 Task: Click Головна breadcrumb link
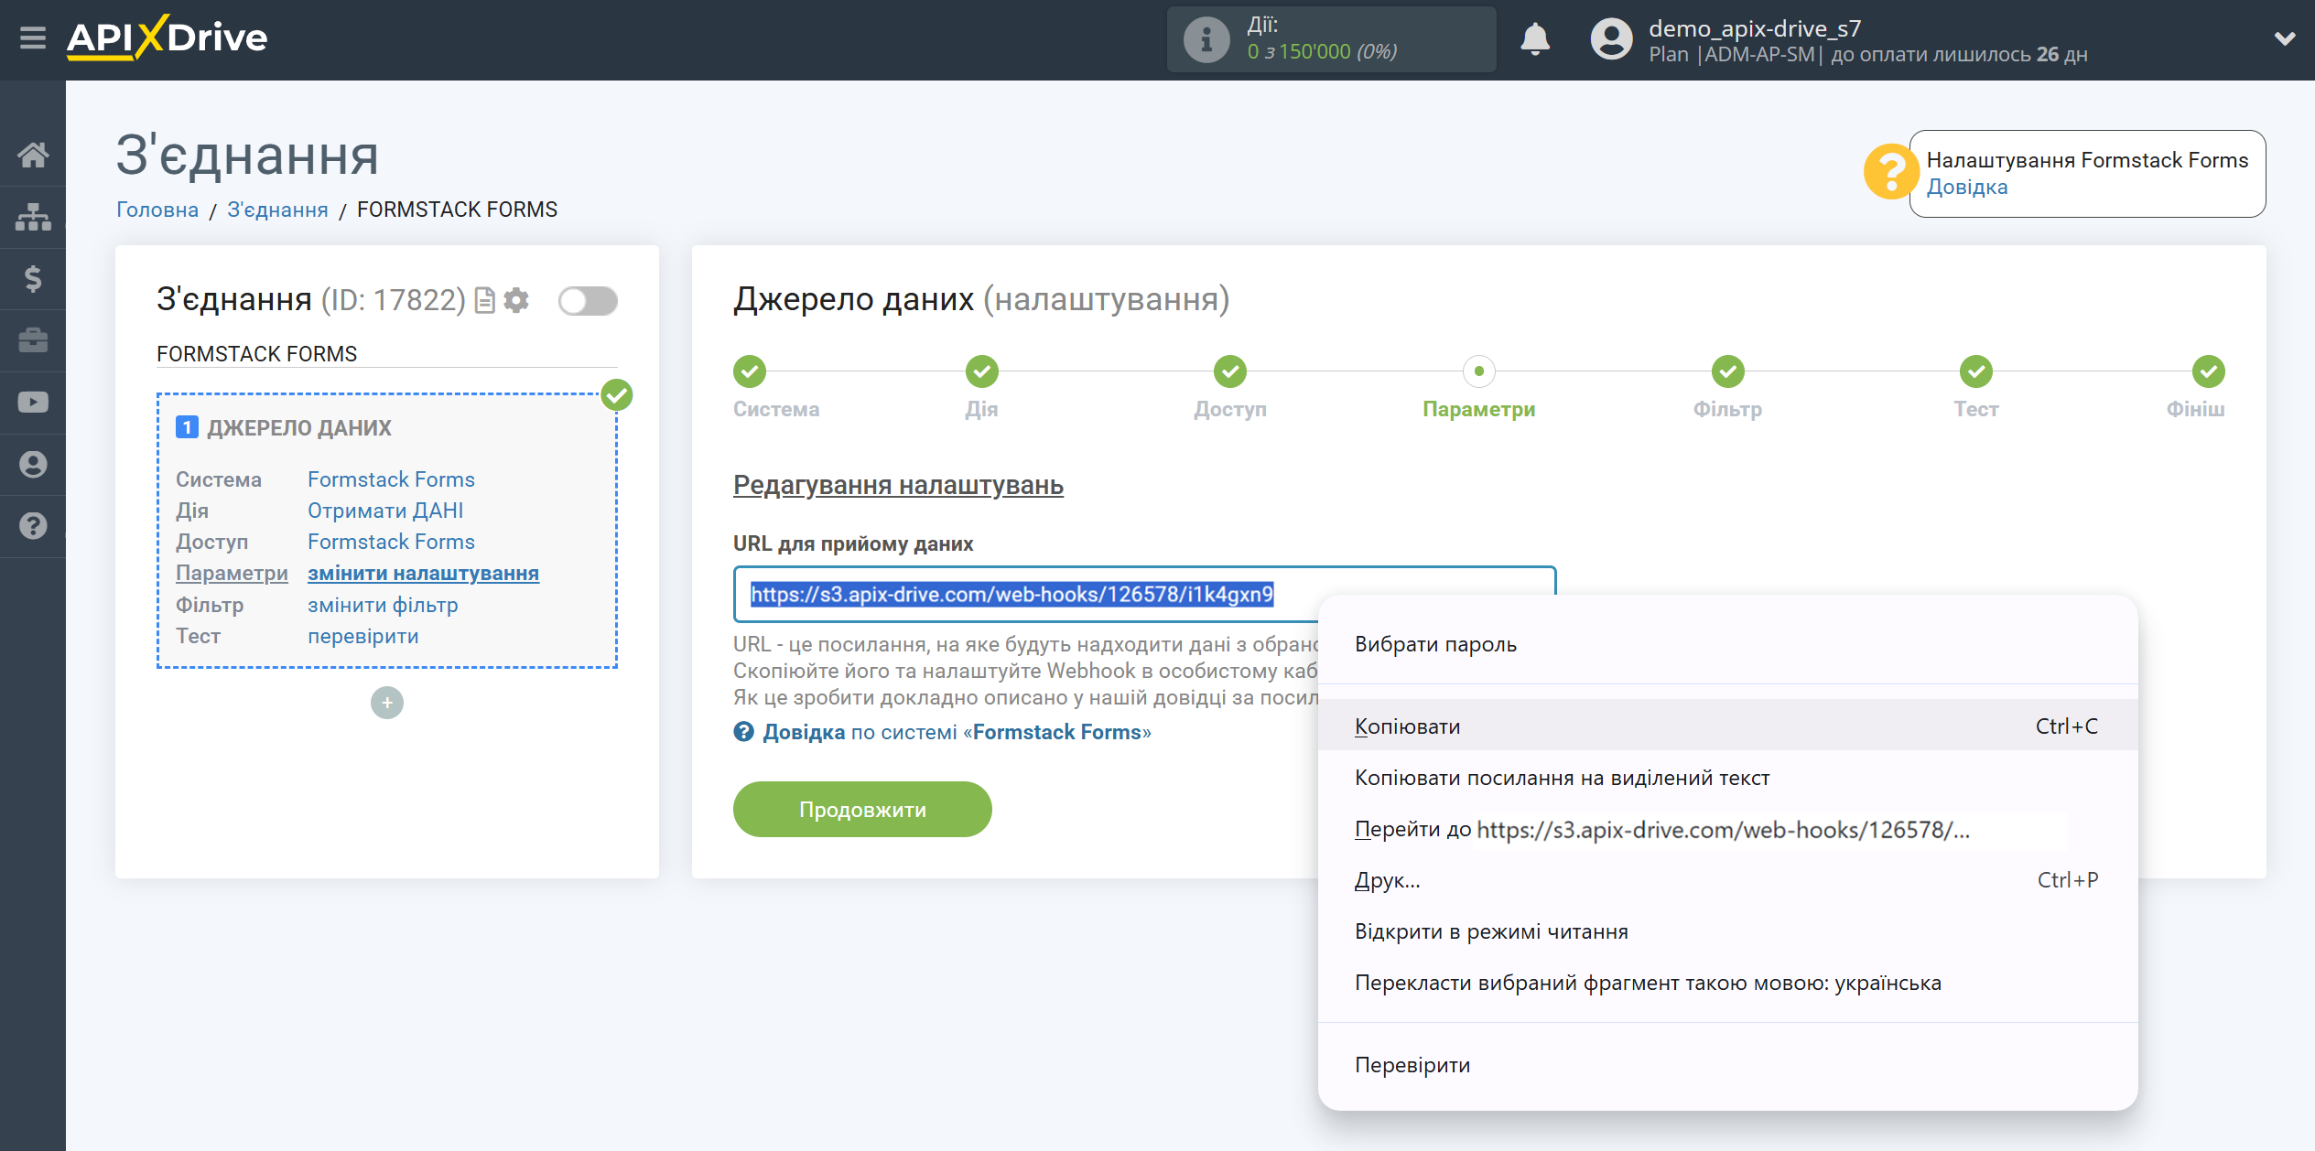point(157,210)
